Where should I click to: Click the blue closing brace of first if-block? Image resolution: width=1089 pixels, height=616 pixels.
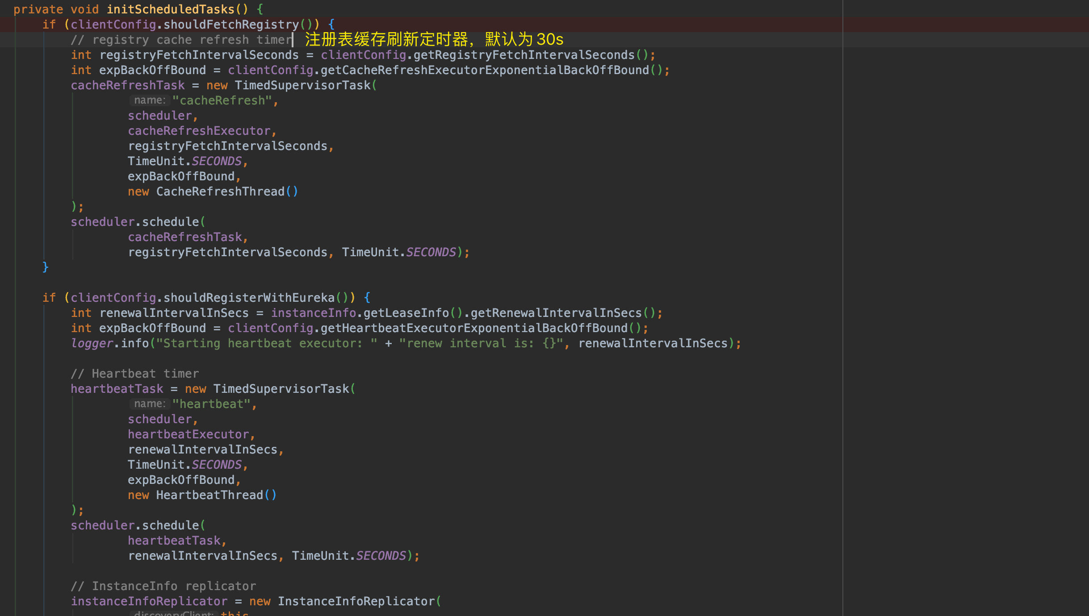(45, 267)
